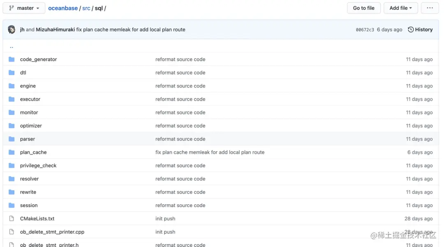Open the optimizer folder

pos(31,126)
